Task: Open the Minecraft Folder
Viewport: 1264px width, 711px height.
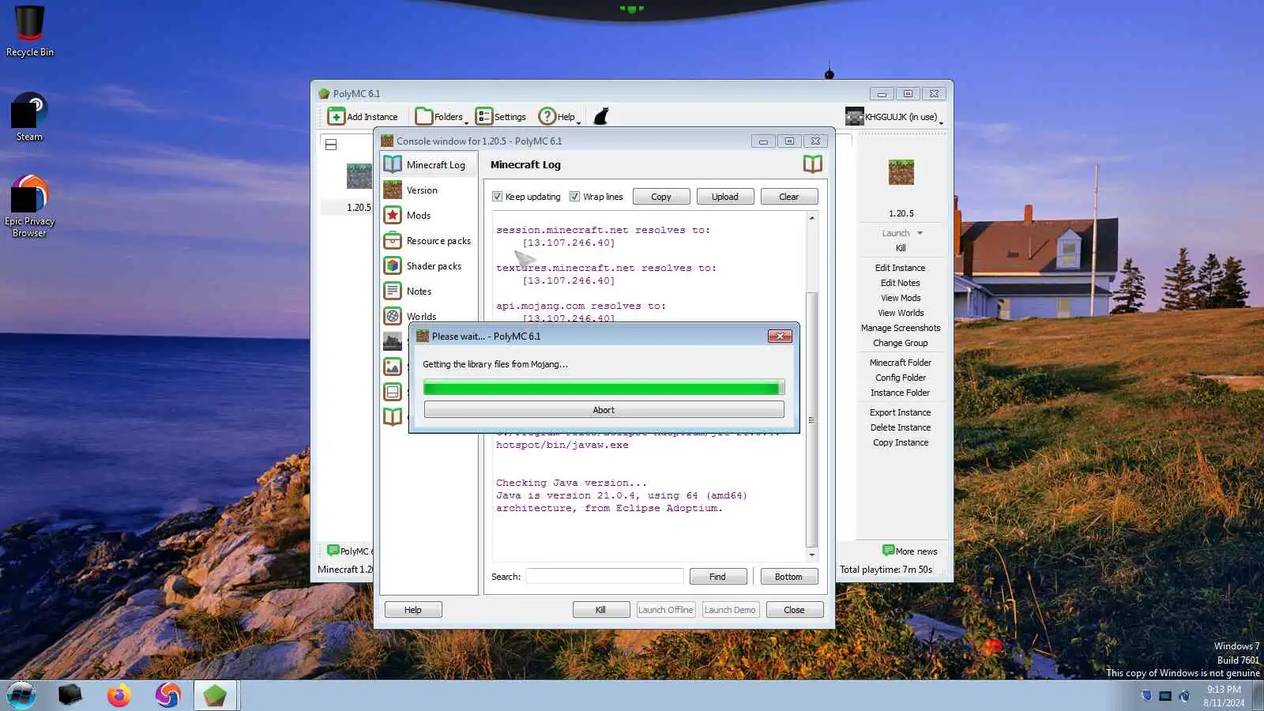Action: pyautogui.click(x=901, y=363)
